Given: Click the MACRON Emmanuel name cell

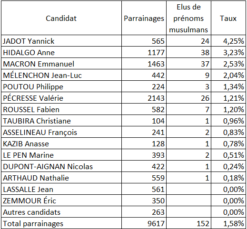Looking at the screenshot, I should pyautogui.click(x=61, y=64).
